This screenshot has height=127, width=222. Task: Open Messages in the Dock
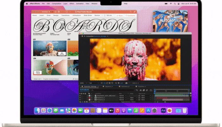click(x=56, y=110)
